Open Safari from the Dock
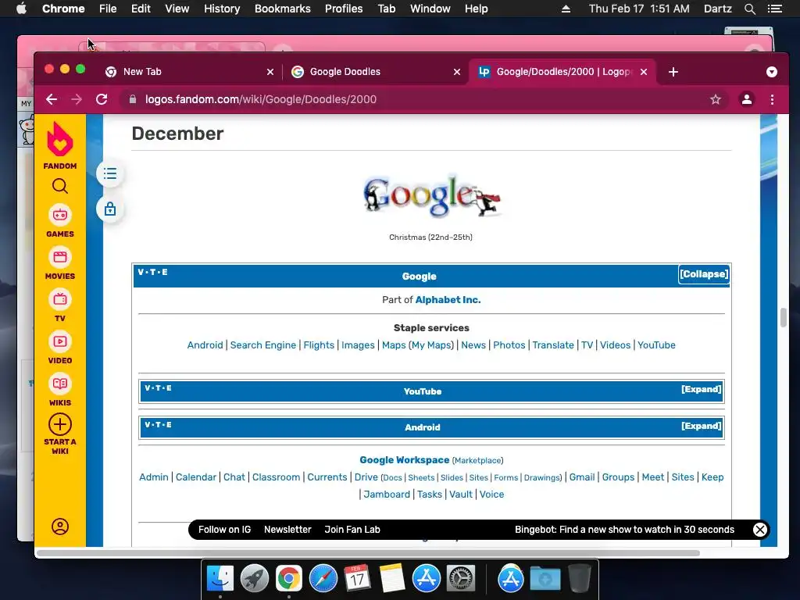The image size is (800, 600). [323, 579]
